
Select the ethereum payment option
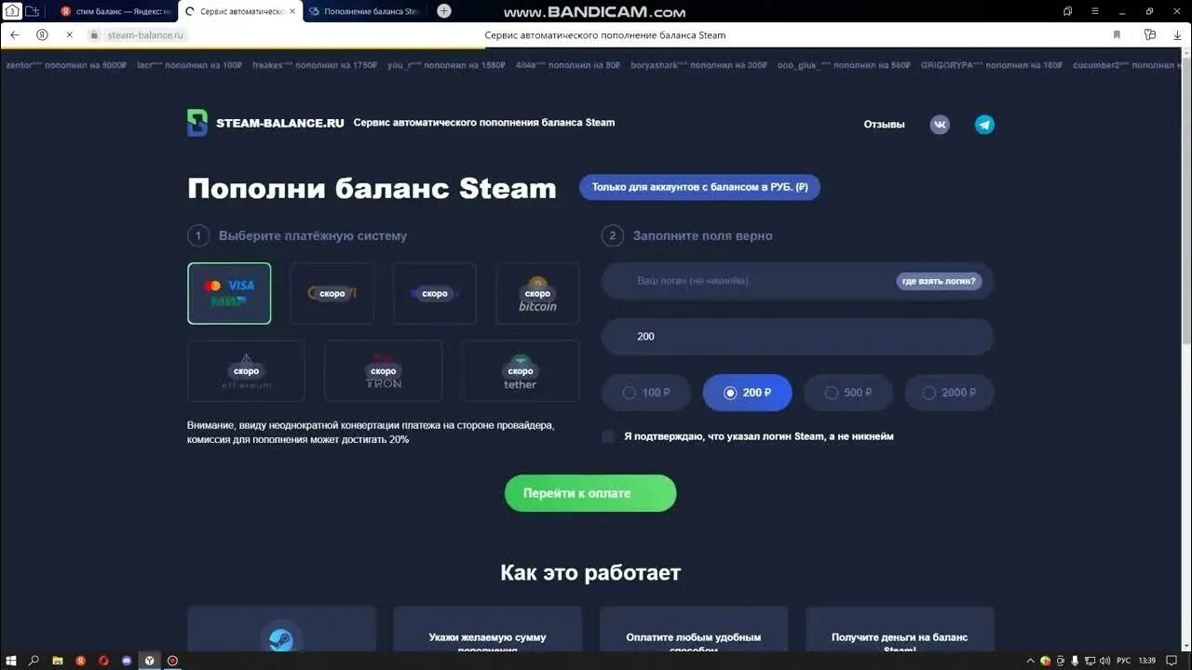[246, 370]
